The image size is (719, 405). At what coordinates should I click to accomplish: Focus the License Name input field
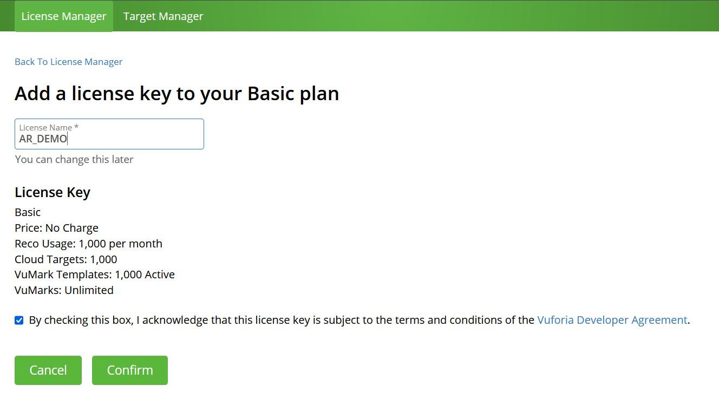click(109, 134)
